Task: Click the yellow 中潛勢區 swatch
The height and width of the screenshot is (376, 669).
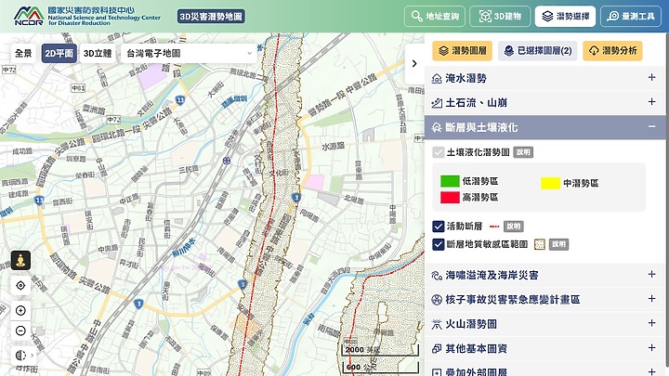Action: coord(550,183)
